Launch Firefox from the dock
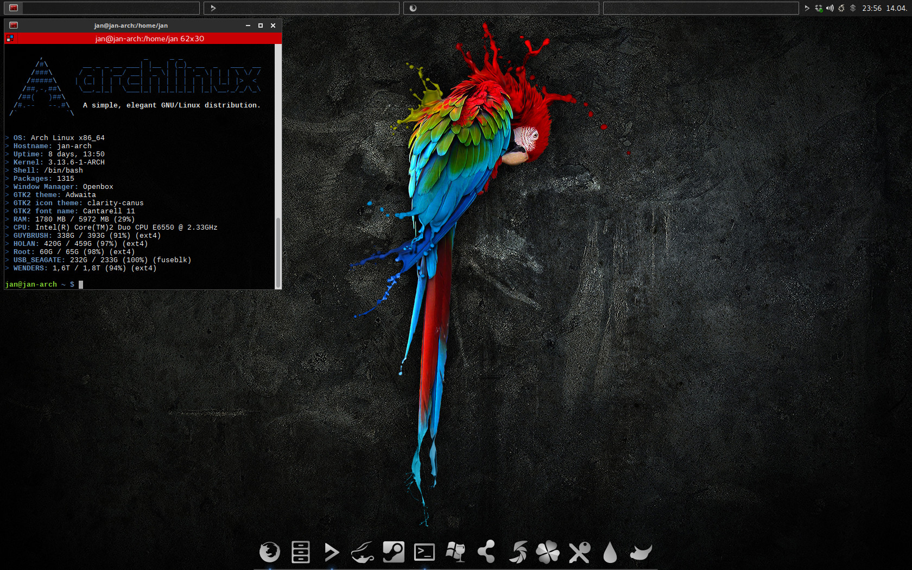The width and height of the screenshot is (912, 570). [269, 552]
